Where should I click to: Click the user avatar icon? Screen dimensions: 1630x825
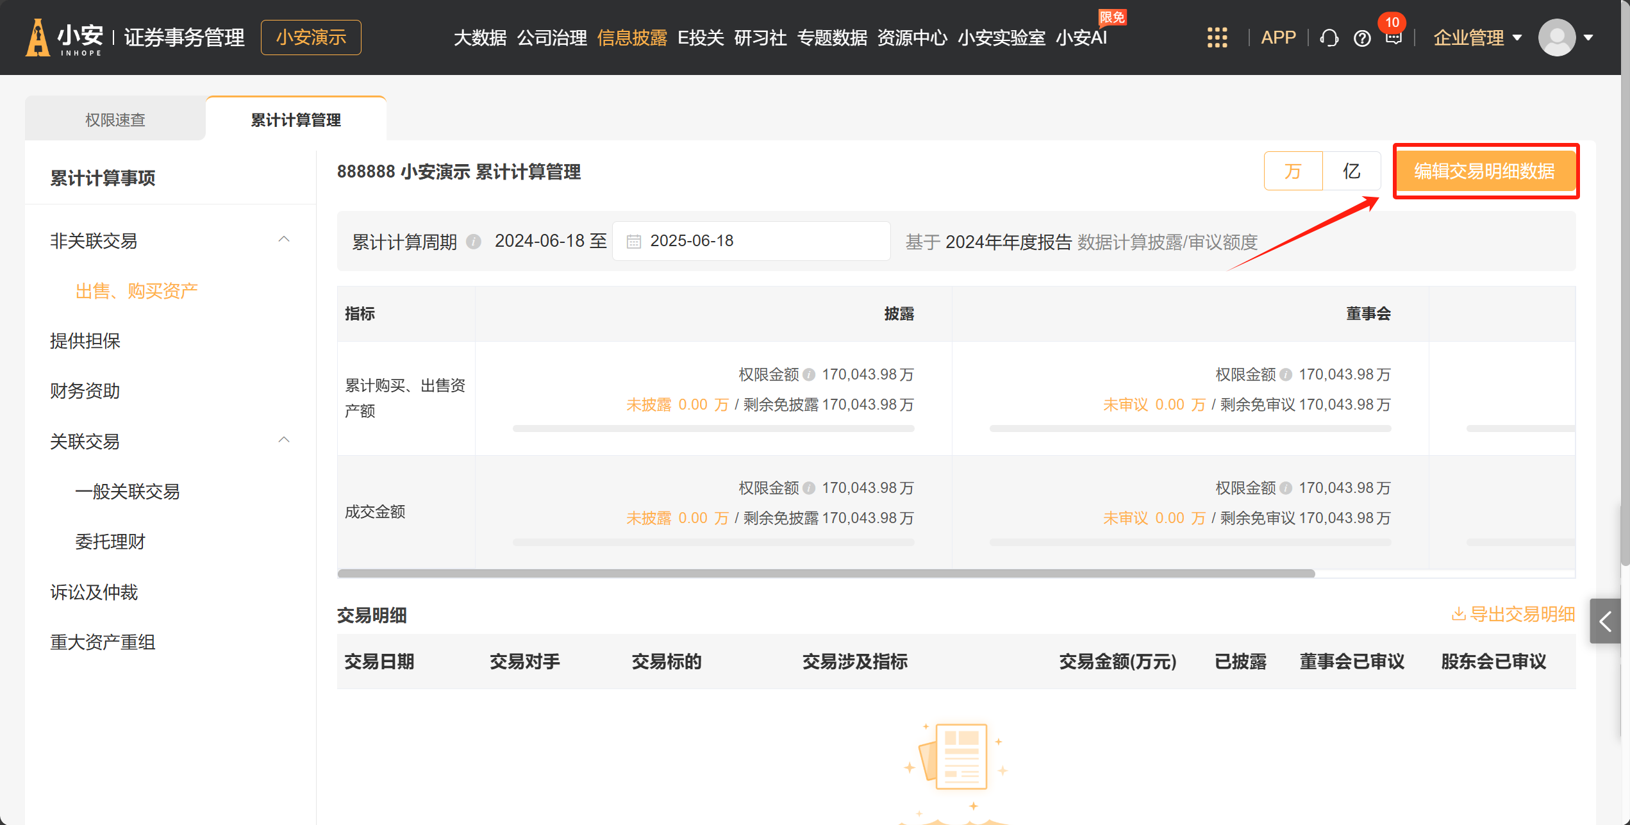[1556, 37]
